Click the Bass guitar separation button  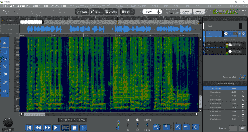[96, 12]
